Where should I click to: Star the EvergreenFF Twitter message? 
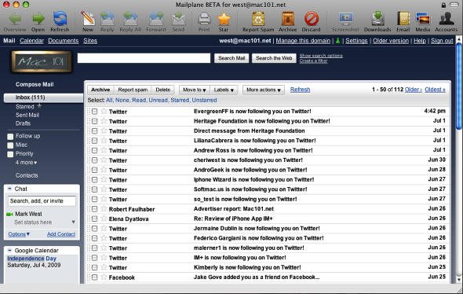(x=104, y=111)
